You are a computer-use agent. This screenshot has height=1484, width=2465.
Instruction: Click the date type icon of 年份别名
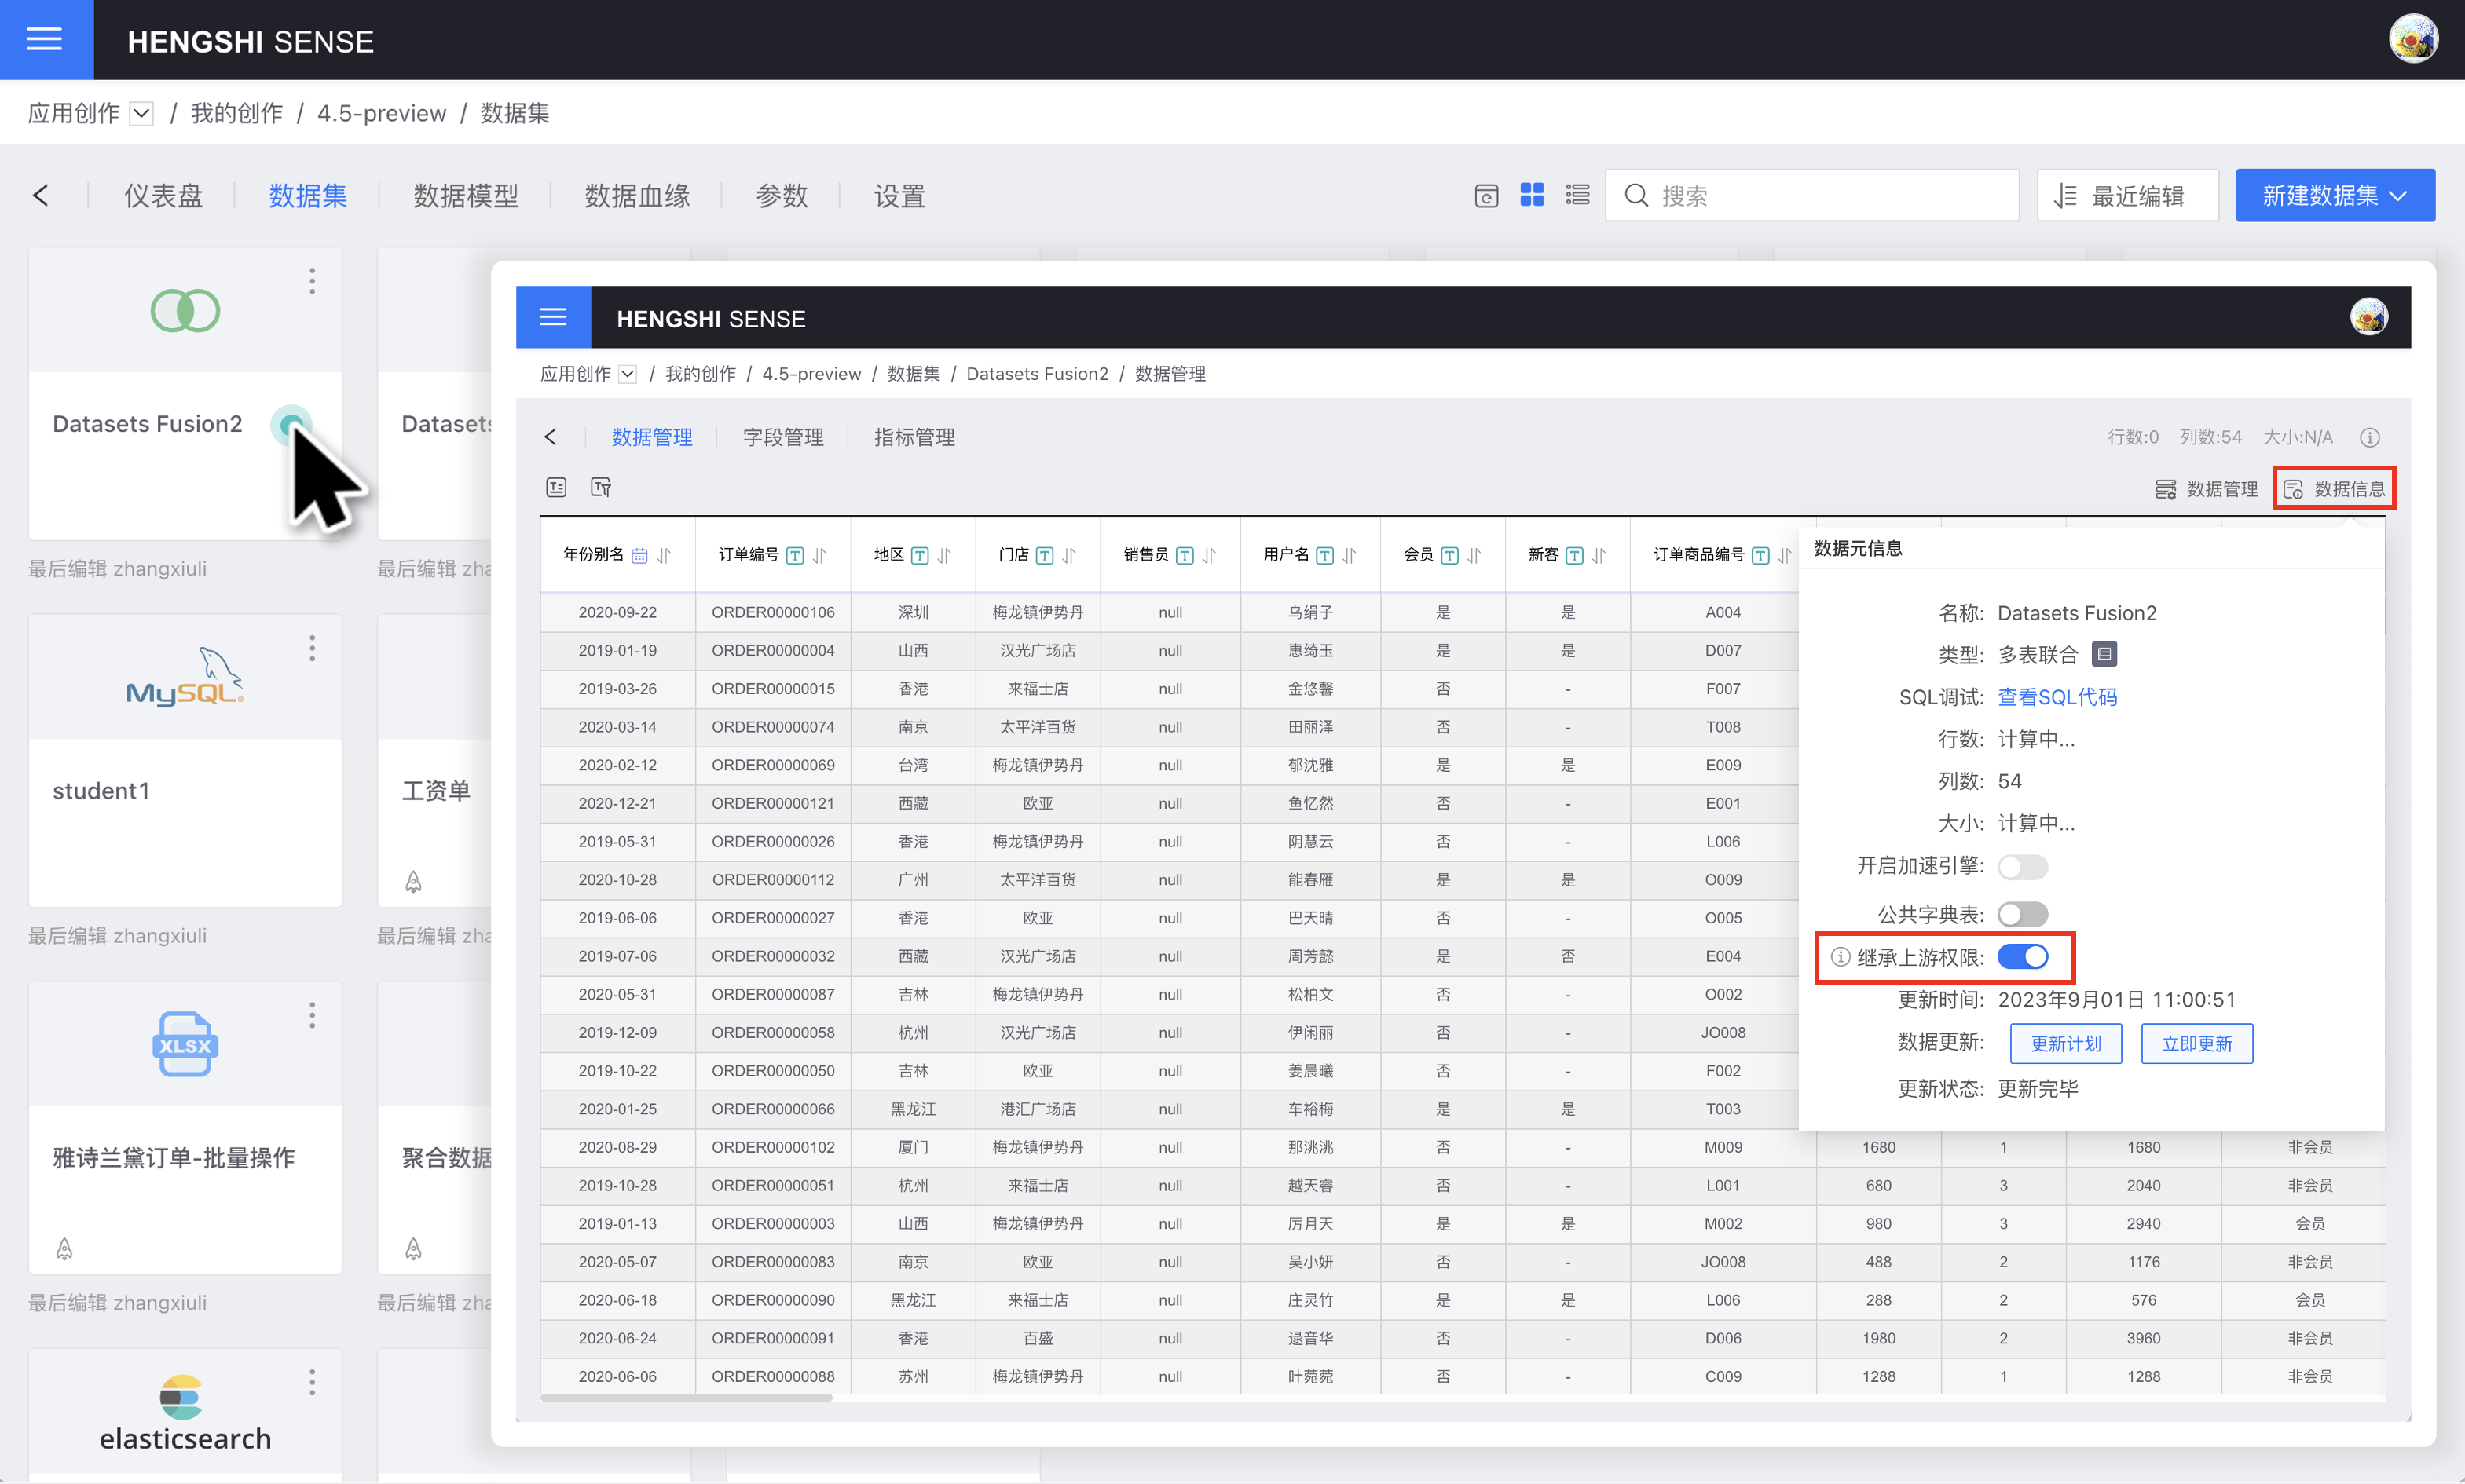pos(639,555)
